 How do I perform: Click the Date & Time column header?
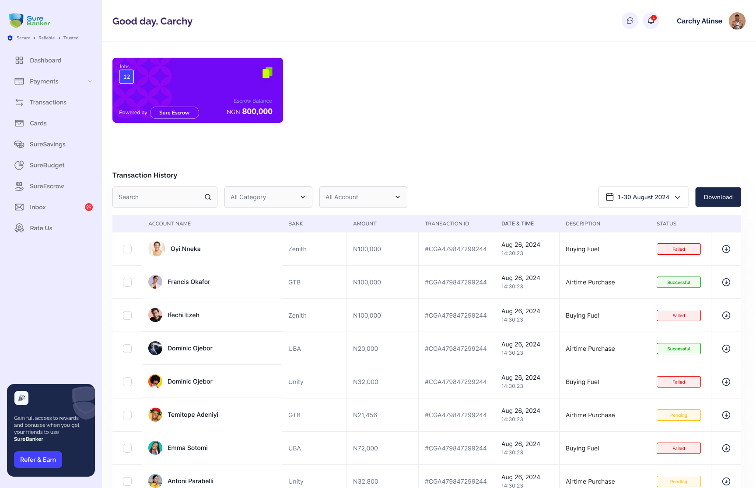tap(518, 224)
